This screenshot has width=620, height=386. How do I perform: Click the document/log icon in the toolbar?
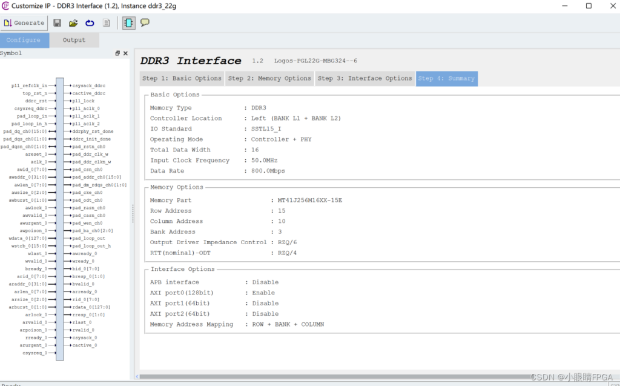(x=106, y=23)
